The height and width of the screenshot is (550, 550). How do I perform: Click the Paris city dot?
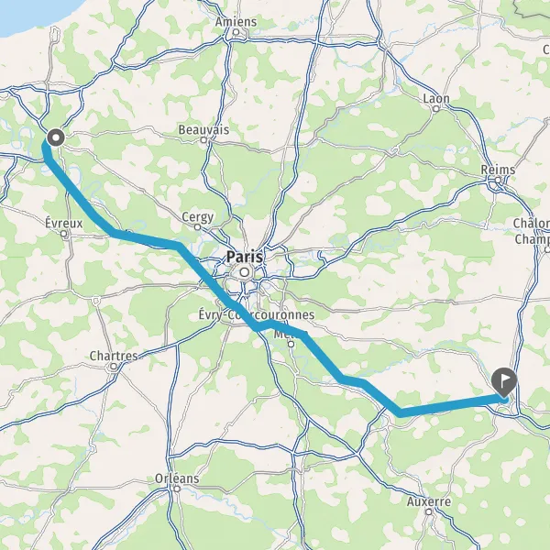pyautogui.click(x=245, y=272)
